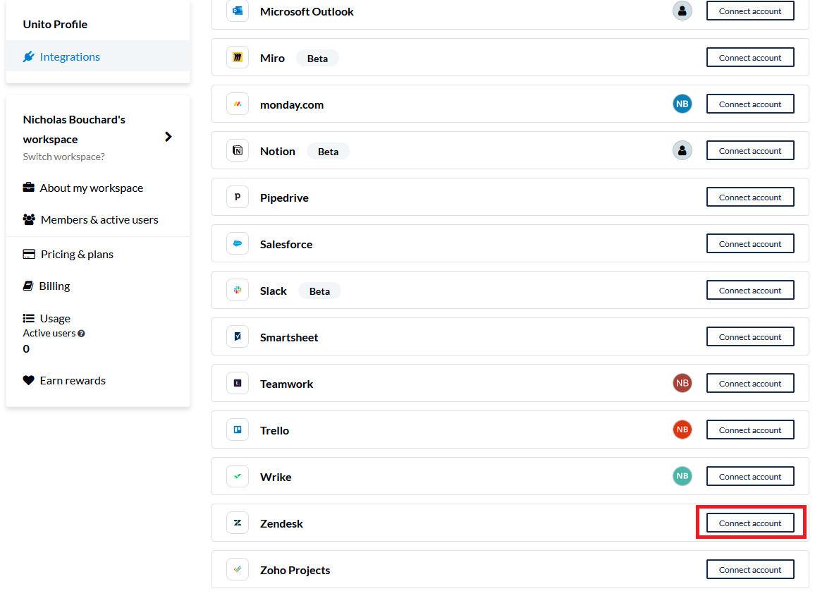Click the Zoho Projects integration name
The image size is (815, 596).
(295, 570)
